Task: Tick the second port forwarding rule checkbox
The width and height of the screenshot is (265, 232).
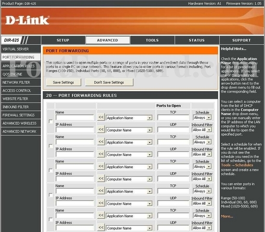Action: click(x=51, y=146)
